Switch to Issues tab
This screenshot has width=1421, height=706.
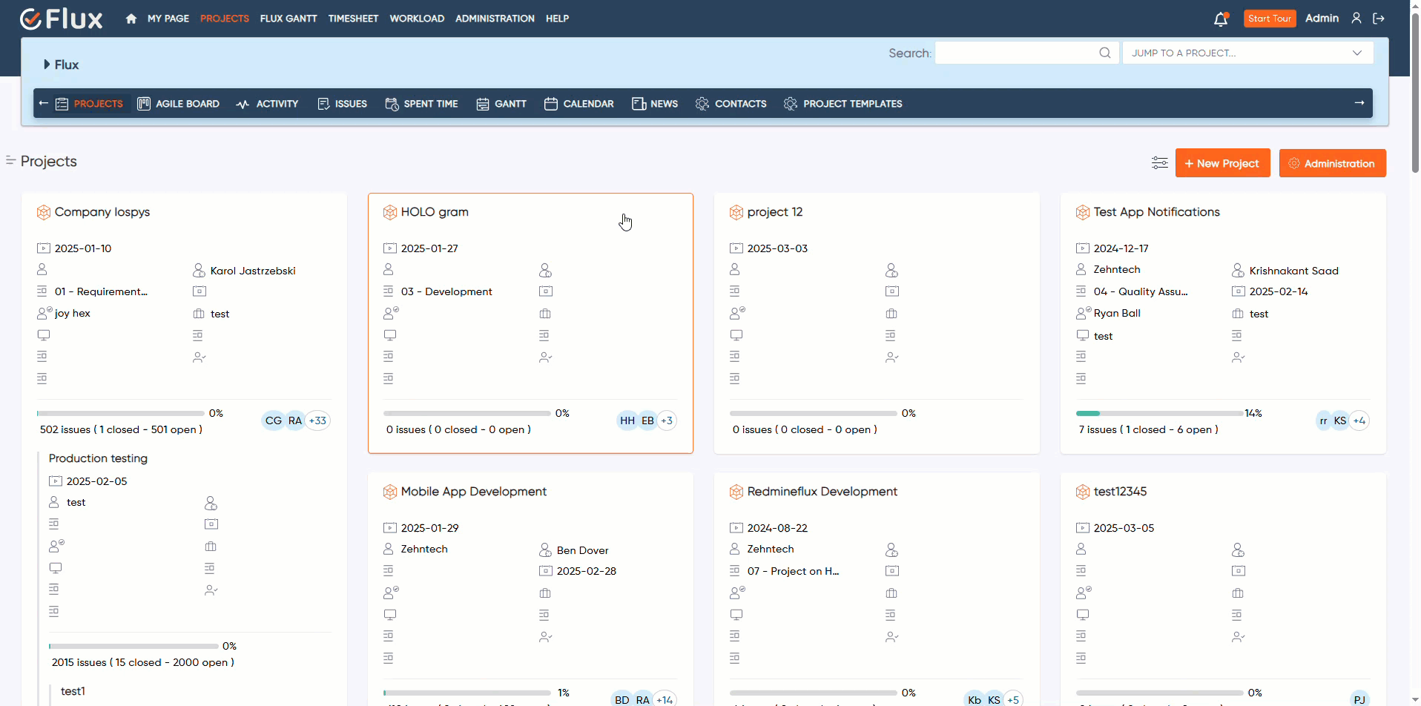click(x=343, y=104)
